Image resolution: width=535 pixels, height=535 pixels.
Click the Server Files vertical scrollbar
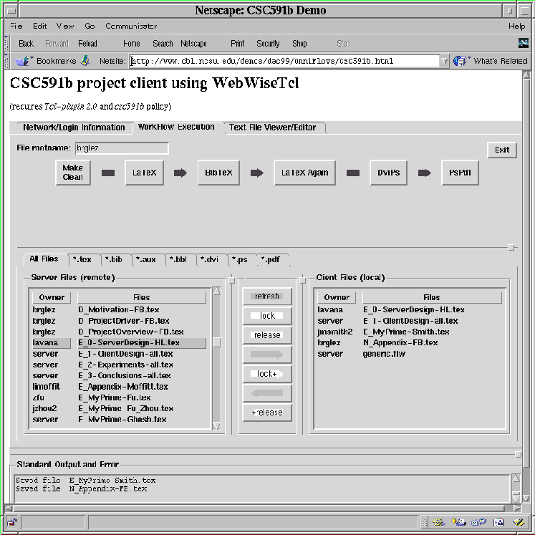pos(216,358)
